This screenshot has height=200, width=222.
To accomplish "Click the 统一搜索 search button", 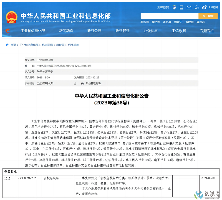I will click(208, 16).
